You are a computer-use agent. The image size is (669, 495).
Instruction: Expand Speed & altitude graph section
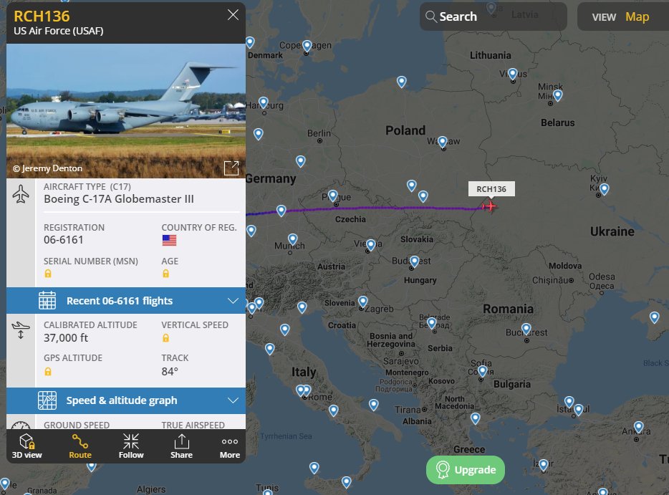126,400
